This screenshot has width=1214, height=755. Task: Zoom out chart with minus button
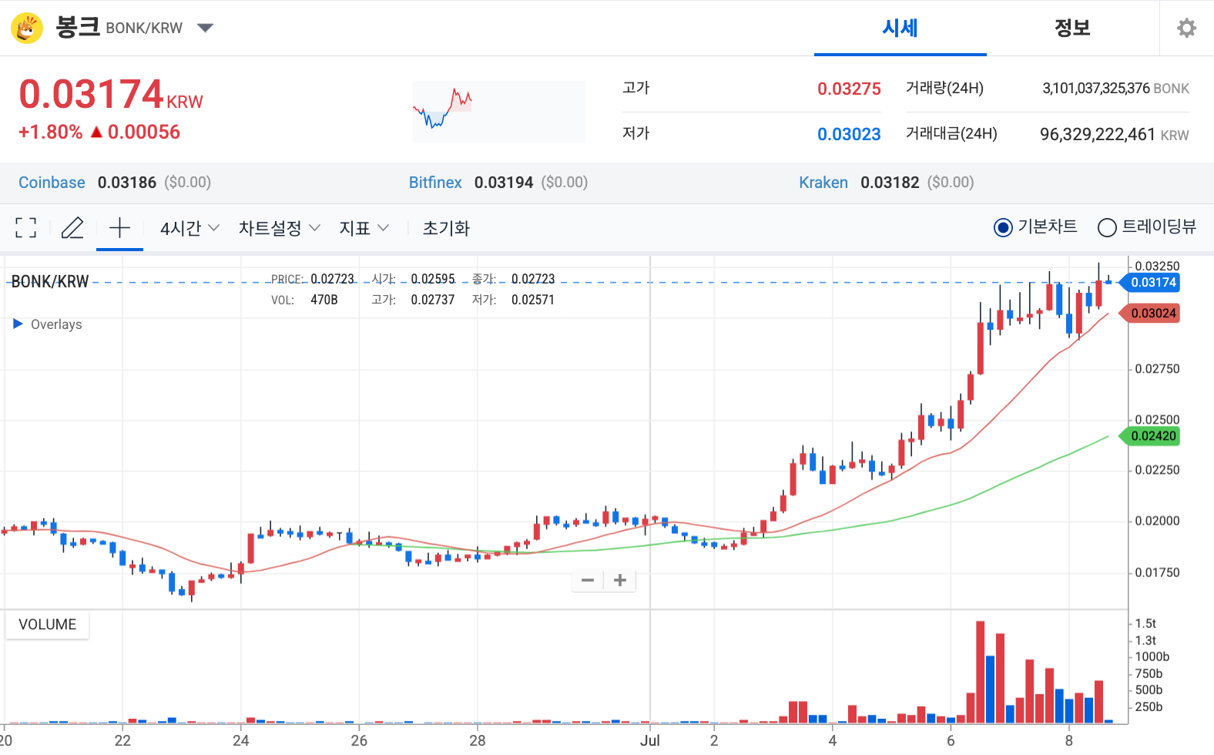(588, 580)
